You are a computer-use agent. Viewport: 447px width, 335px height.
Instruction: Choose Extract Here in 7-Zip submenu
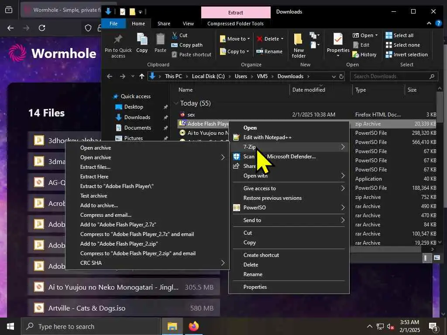(x=94, y=177)
